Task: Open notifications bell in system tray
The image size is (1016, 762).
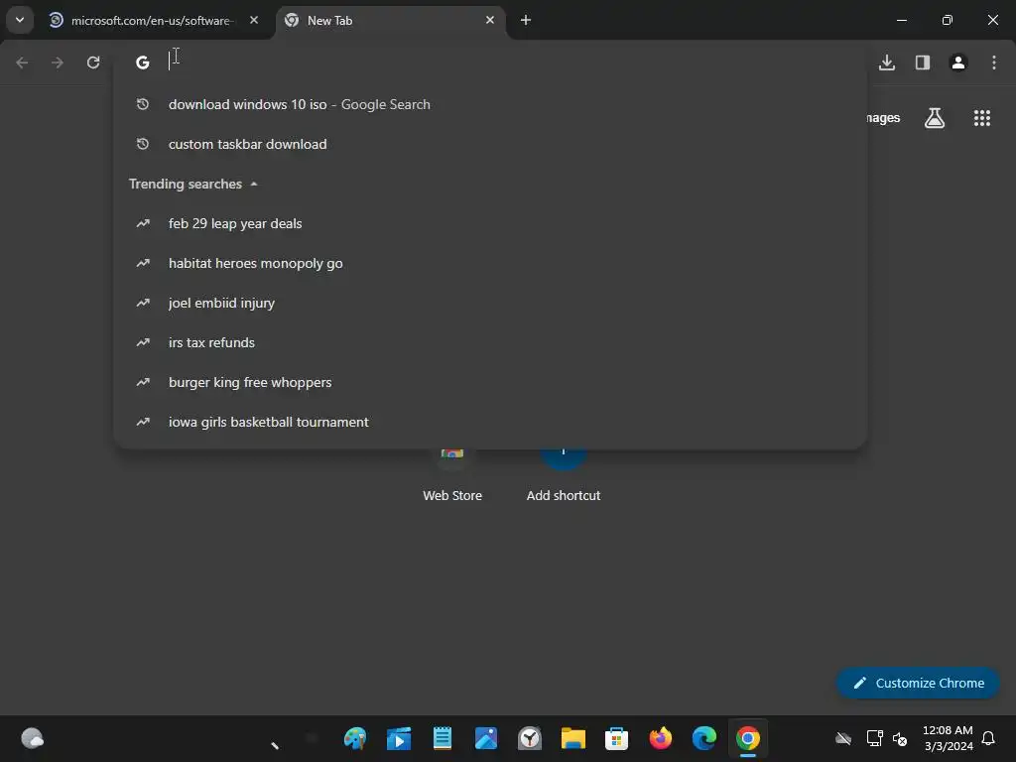Action: 988,738
